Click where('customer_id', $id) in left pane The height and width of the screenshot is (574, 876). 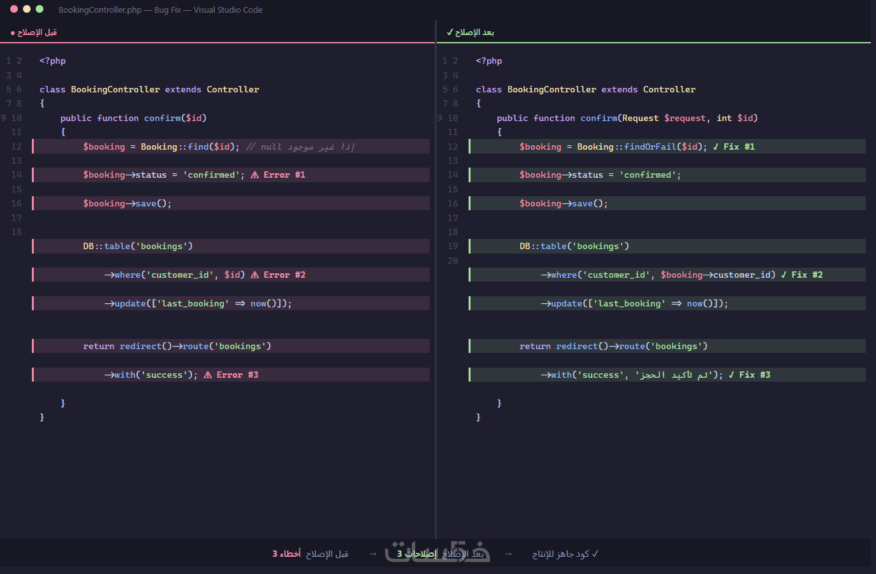pos(175,275)
